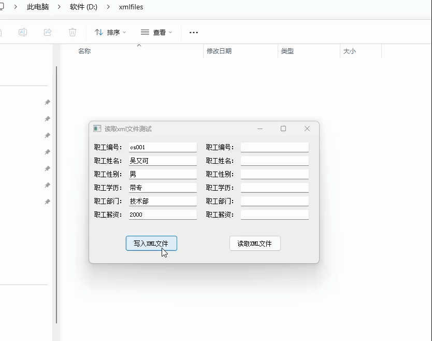The height and width of the screenshot is (341, 432).
Task: Open the three-dots more options menu
Action: tap(193, 33)
